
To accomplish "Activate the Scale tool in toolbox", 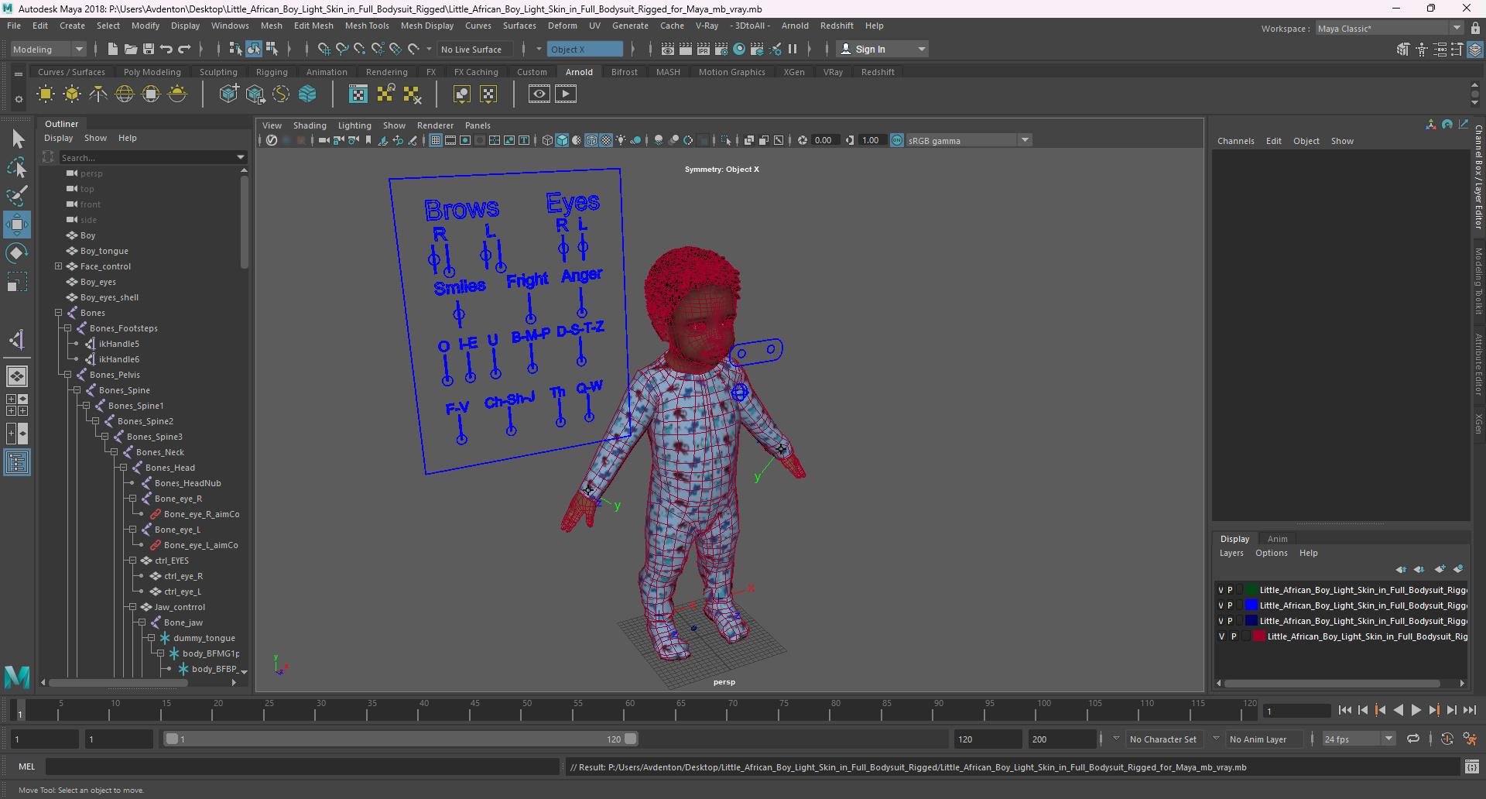I will pyautogui.click(x=17, y=281).
